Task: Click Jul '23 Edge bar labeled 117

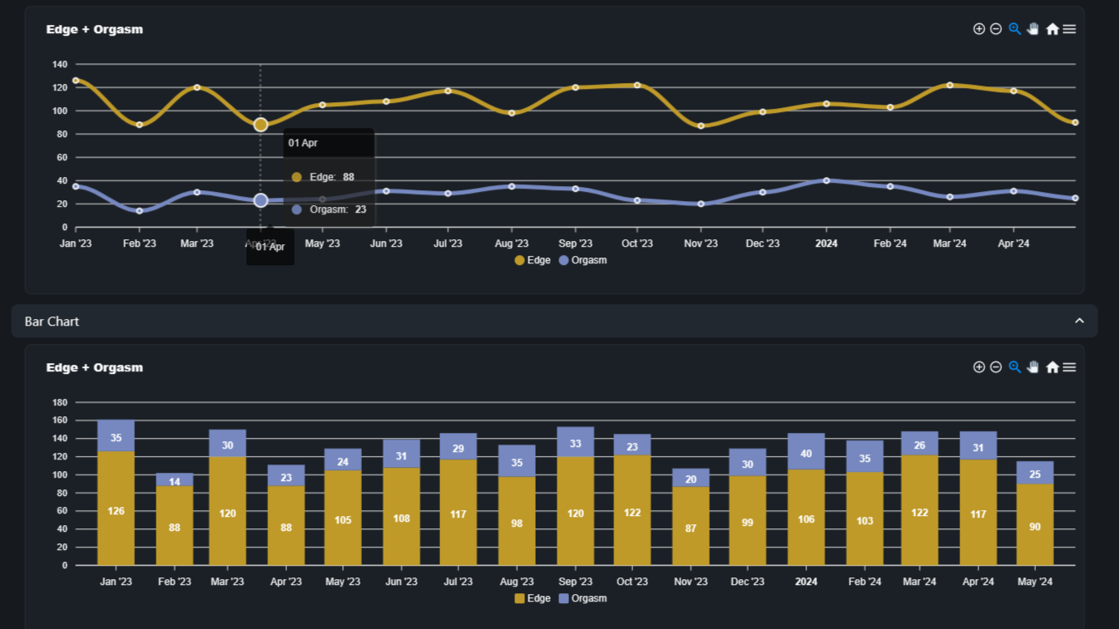Action: coord(458,513)
